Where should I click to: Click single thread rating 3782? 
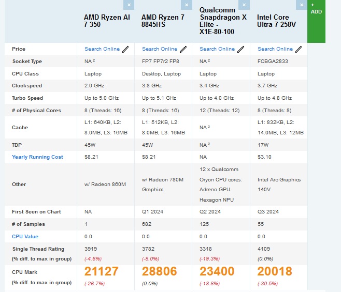[x=148, y=249]
